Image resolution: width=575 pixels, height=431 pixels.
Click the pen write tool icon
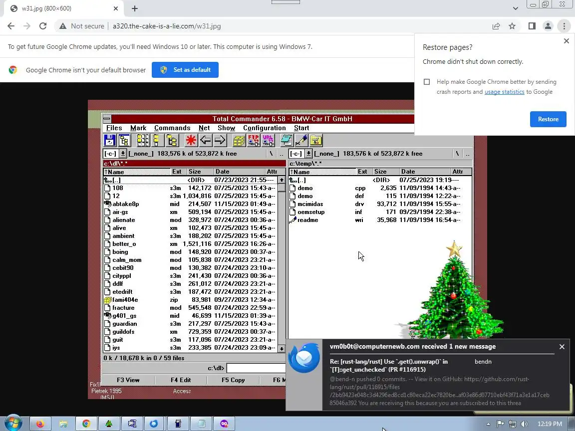point(301,140)
